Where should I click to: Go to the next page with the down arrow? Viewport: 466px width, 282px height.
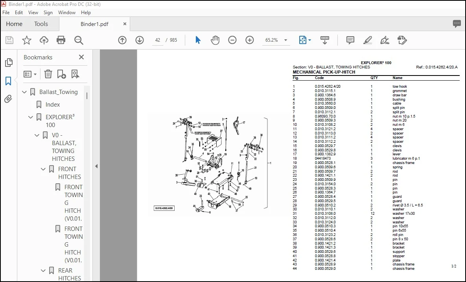[139, 40]
